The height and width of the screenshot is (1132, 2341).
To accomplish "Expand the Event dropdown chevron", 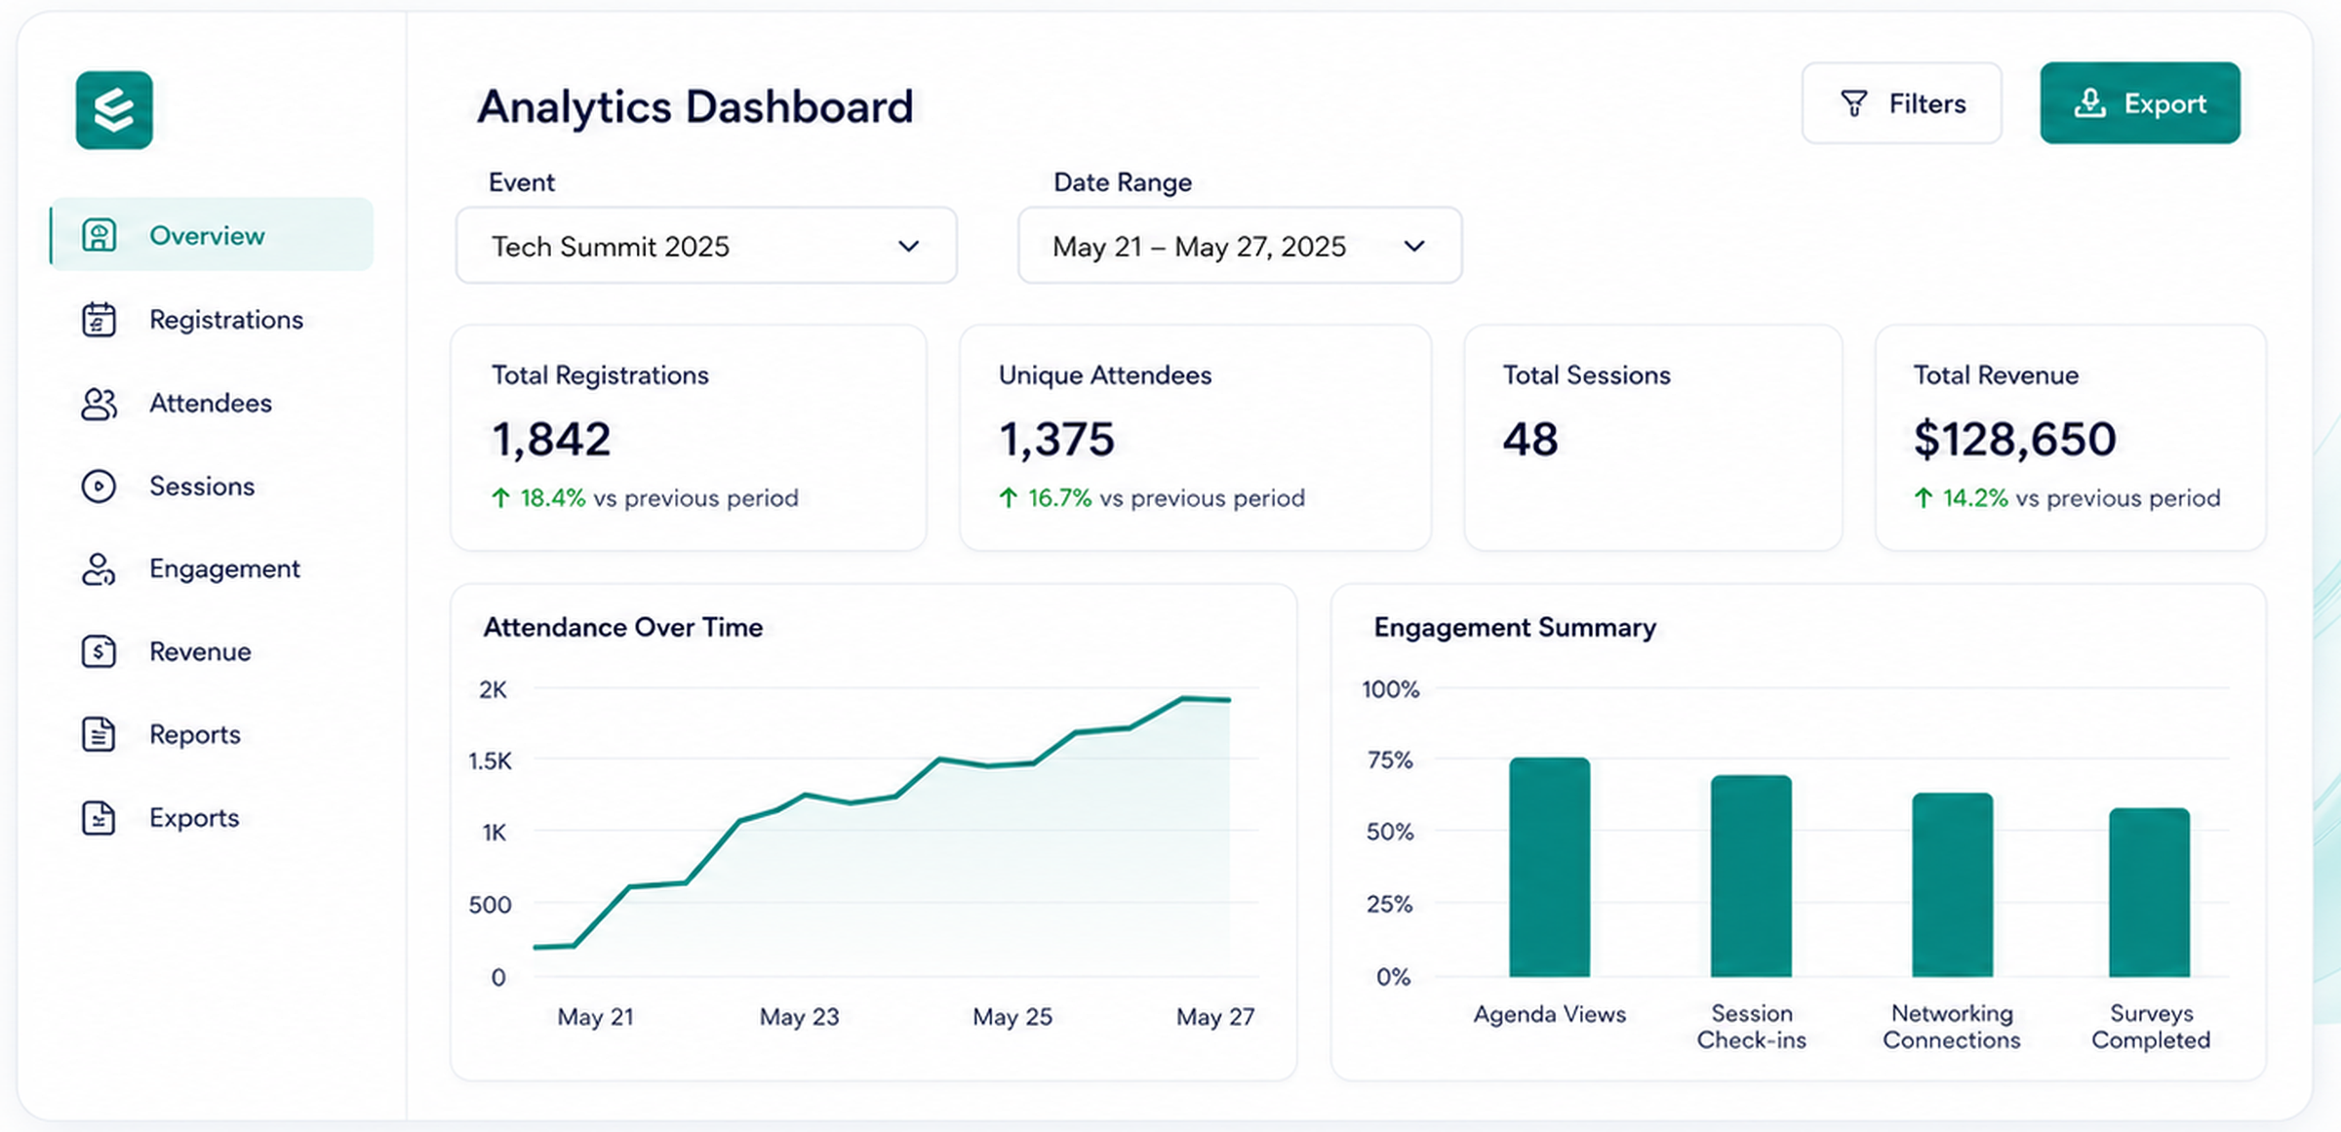I will pyautogui.click(x=909, y=247).
